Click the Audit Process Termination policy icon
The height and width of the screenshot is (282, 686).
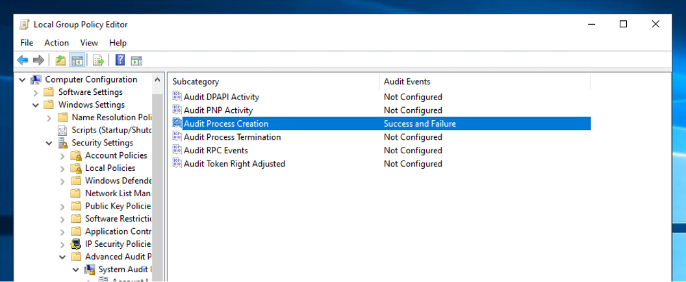tap(177, 136)
